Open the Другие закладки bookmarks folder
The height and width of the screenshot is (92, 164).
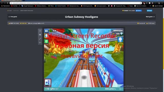[158, 6]
